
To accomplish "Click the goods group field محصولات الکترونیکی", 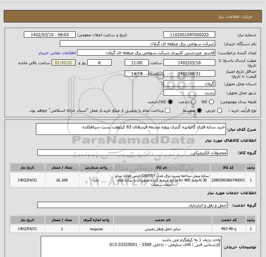I will (132, 152).
